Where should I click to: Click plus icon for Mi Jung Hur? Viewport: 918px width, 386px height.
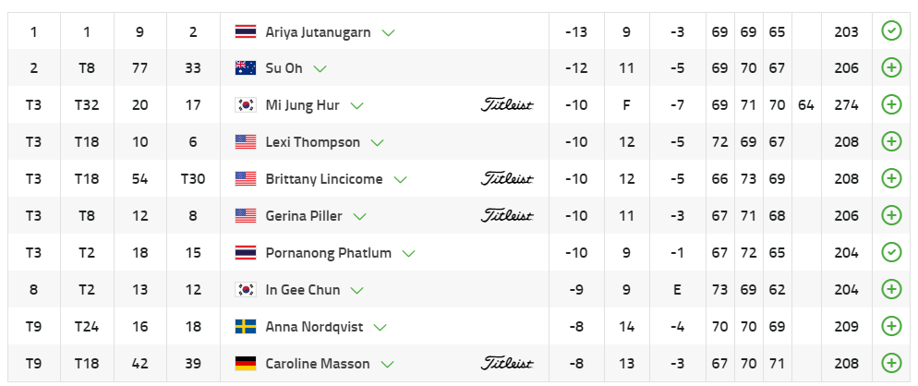[x=891, y=105]
